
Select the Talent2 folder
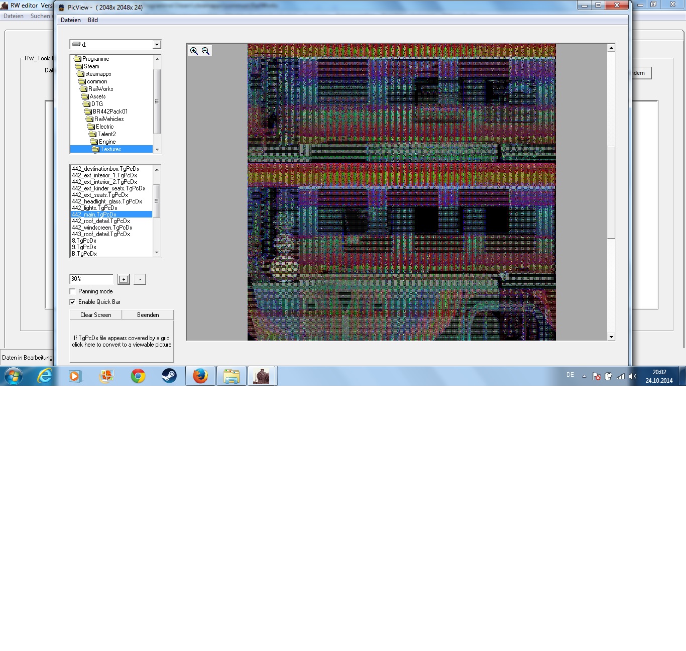pyautogui.click(x=106, y=134)
